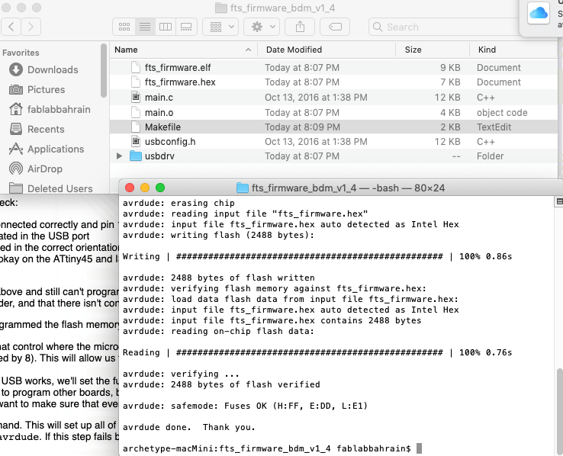The image size is (563, 456).
Task: Zoom the Terminal window with green button
Action: [160, 188]
